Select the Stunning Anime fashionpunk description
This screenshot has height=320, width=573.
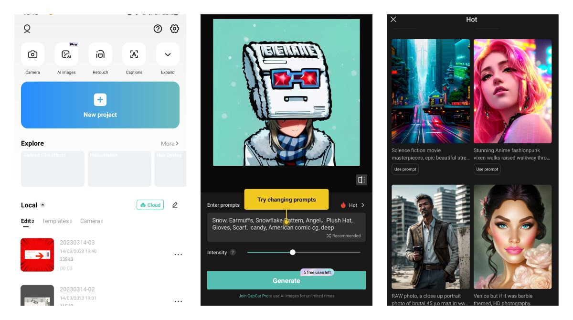tap(512, 154)
